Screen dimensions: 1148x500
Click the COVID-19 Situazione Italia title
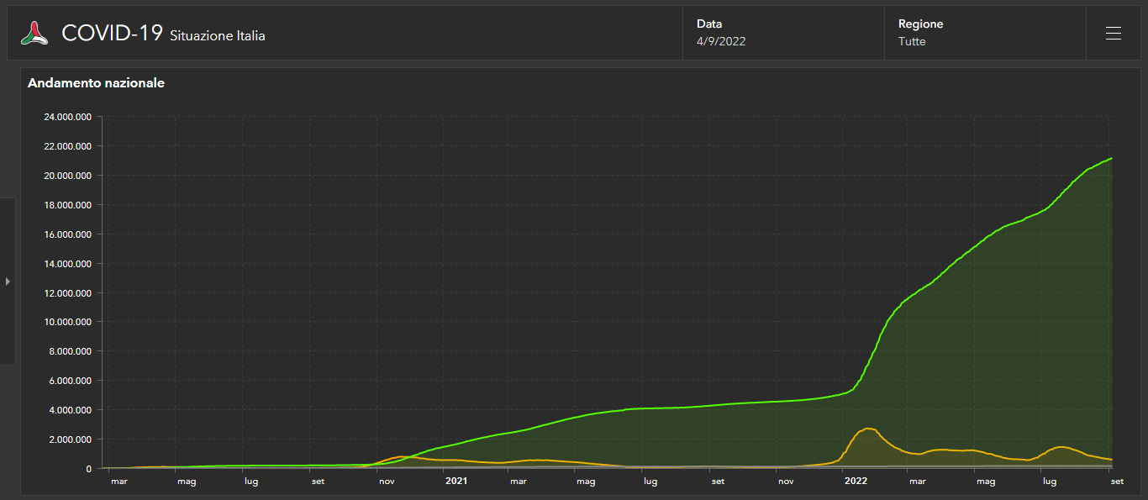coord(163,34)
